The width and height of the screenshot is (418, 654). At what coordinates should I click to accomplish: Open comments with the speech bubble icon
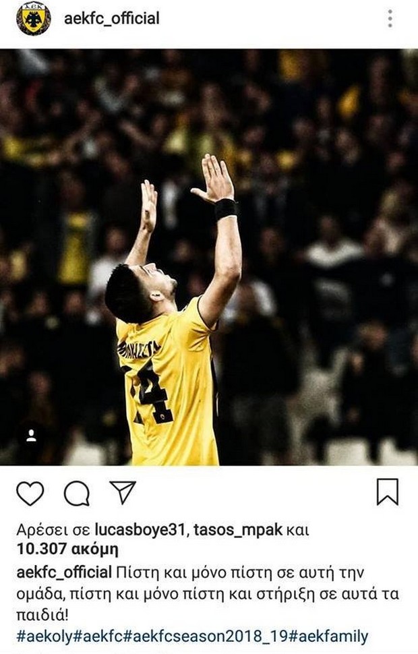(77, 494)
